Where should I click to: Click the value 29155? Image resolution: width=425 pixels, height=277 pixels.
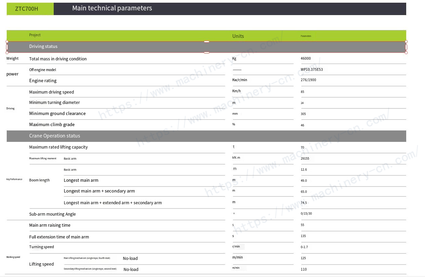[x=305, y=158]
